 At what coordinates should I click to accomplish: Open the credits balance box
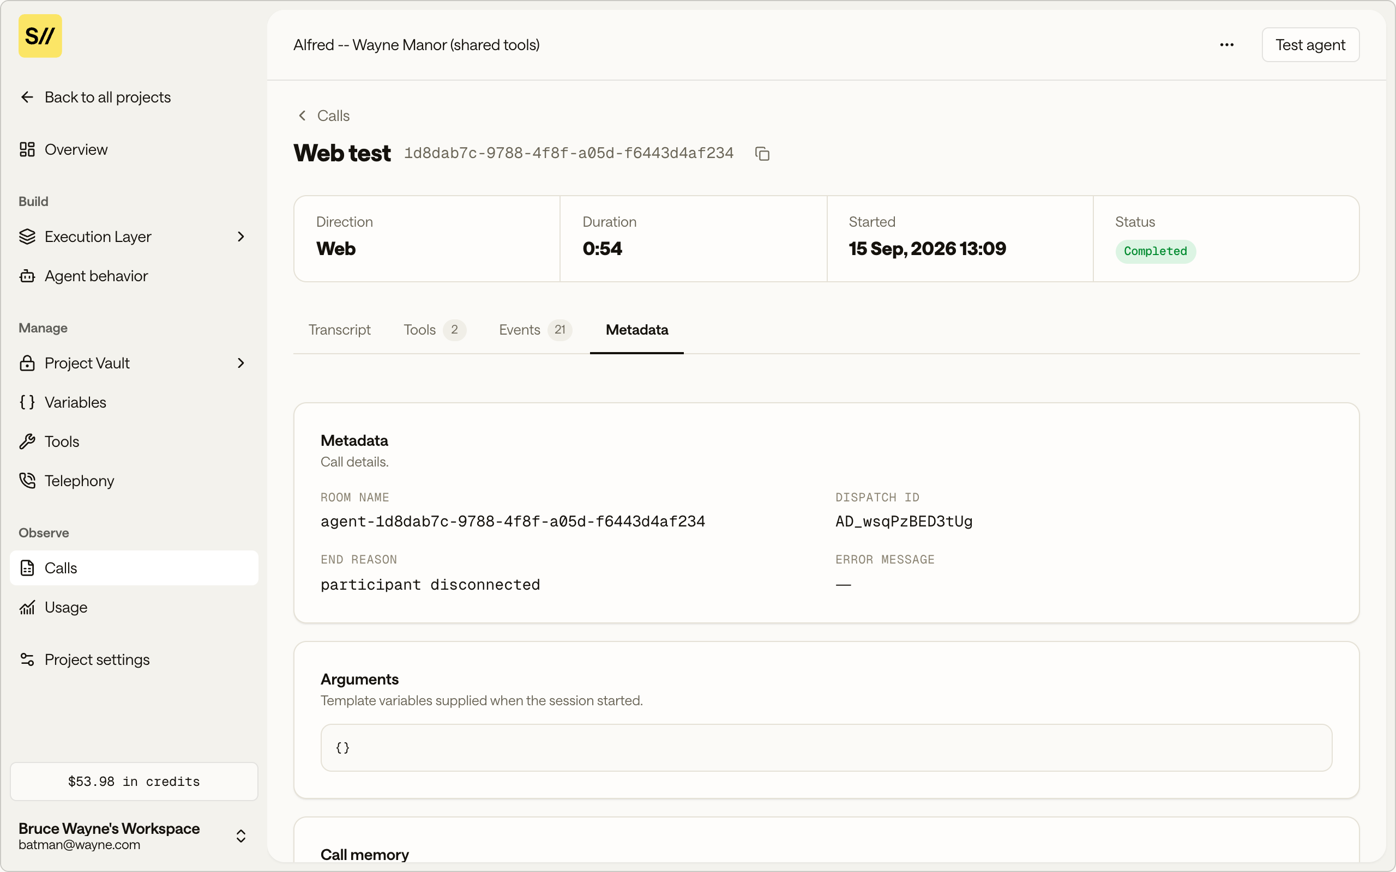point(134,781)
